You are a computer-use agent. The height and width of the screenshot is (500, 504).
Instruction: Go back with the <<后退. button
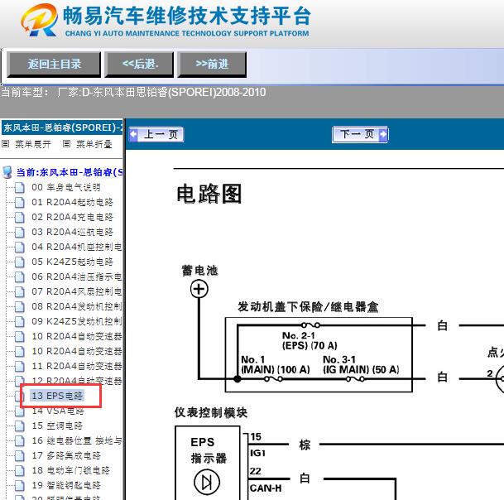tap(140, 65)
